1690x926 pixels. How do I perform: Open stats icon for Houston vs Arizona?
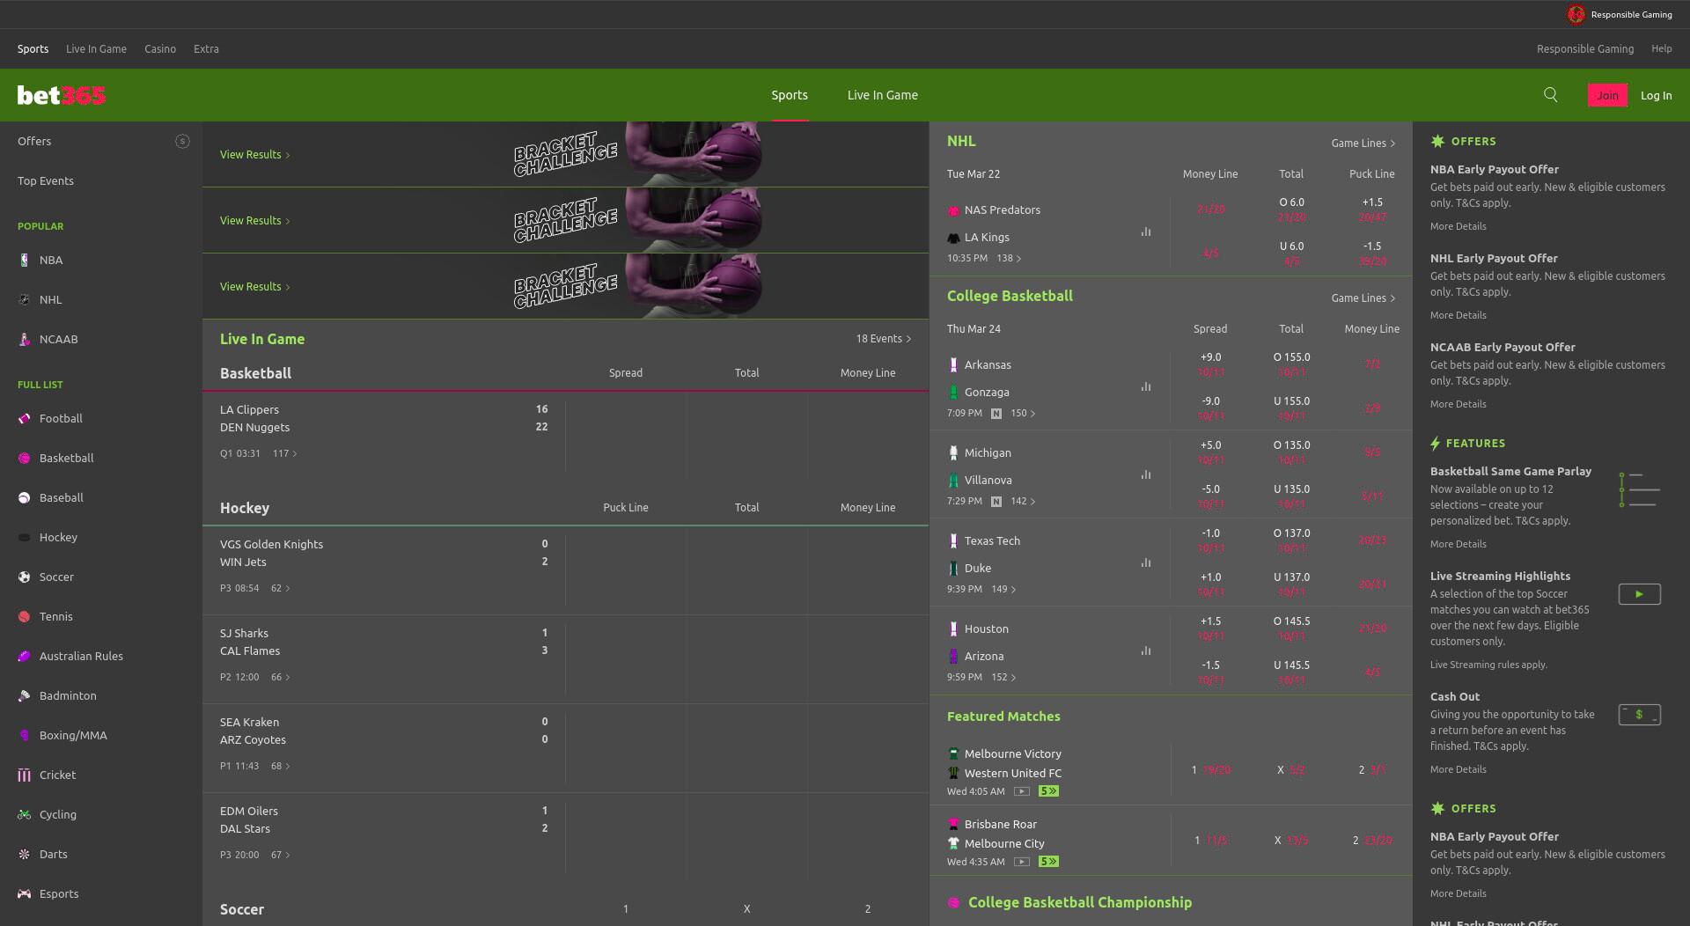[1146, 650]
